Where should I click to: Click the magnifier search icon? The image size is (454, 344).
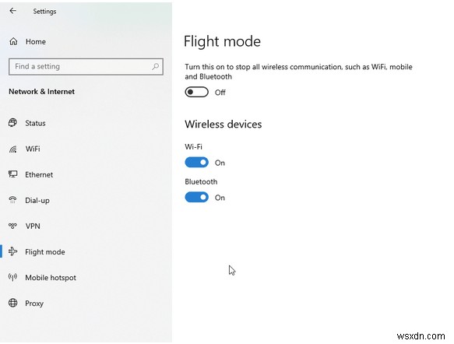156,67
